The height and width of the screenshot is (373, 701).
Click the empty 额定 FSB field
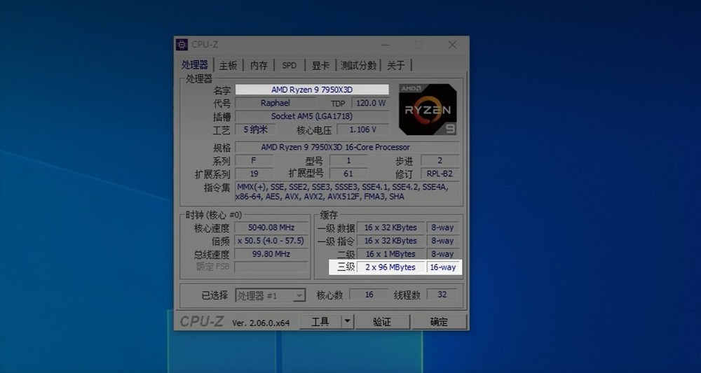click(x=271, y=267)
